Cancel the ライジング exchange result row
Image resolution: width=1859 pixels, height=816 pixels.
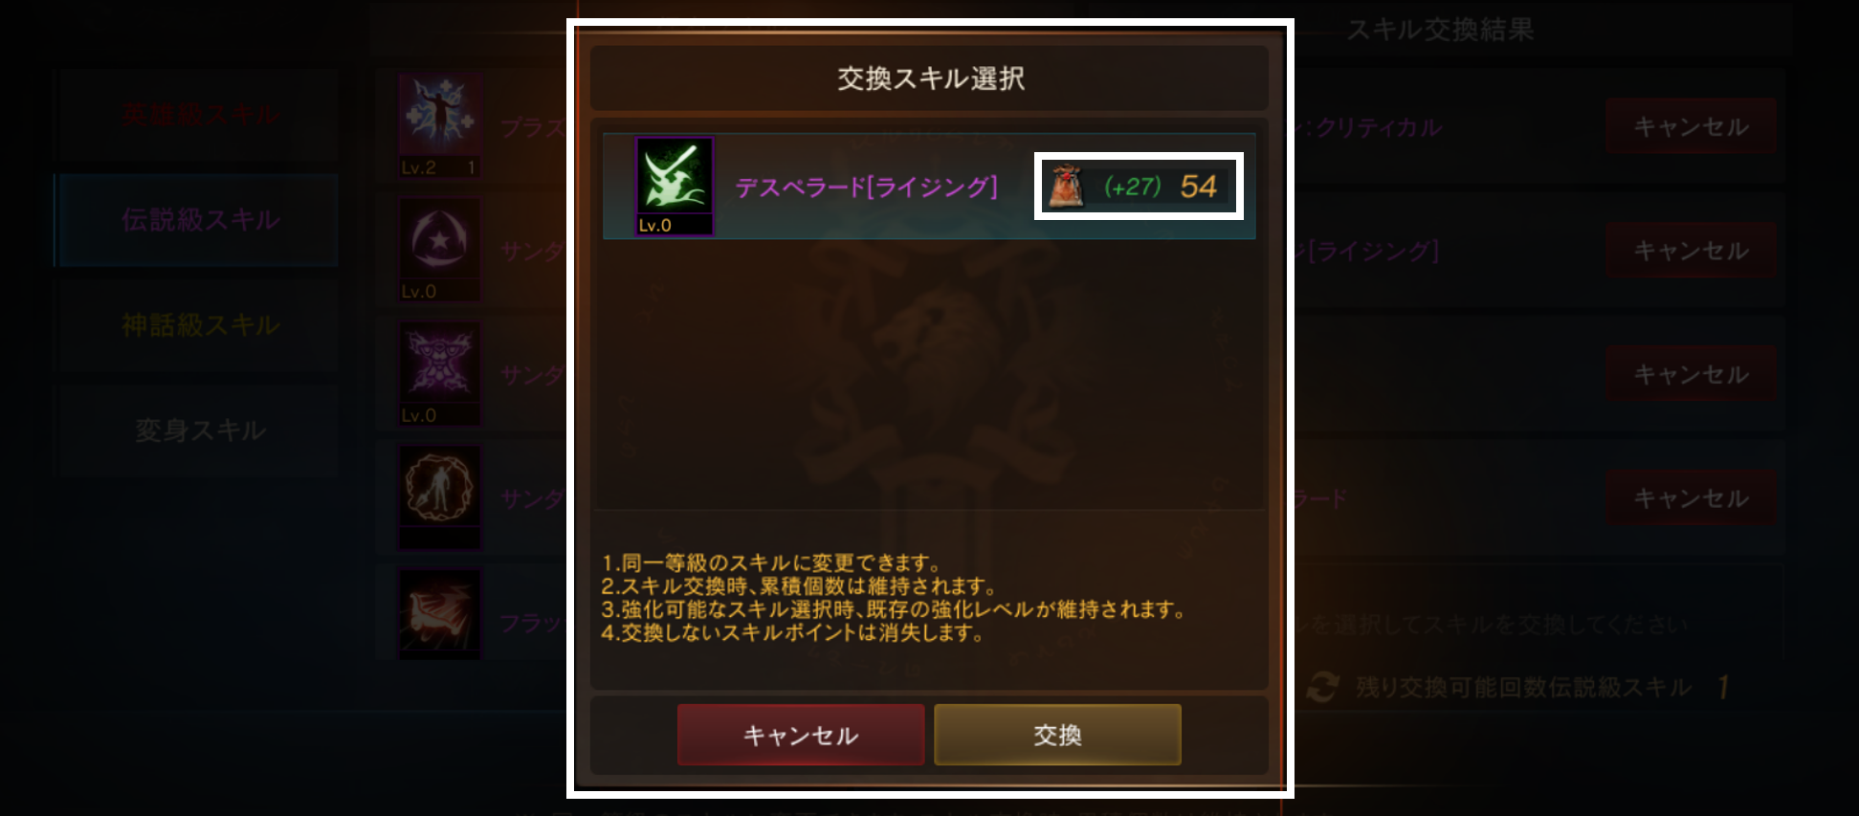[x=1691, y=251]
